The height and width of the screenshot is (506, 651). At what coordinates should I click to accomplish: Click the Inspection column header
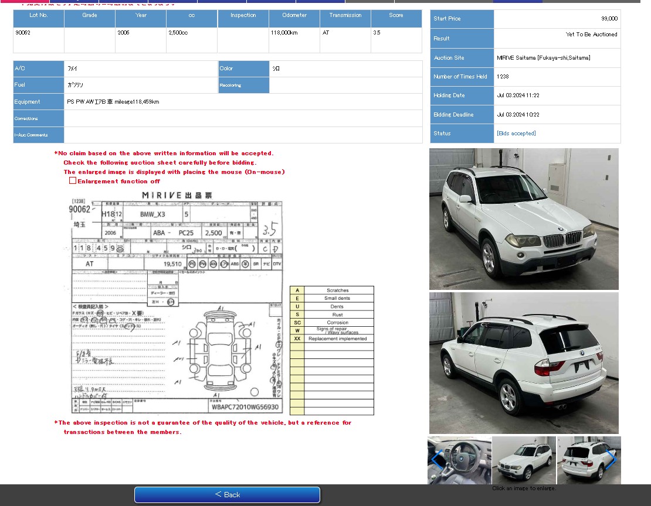(243, 18)
